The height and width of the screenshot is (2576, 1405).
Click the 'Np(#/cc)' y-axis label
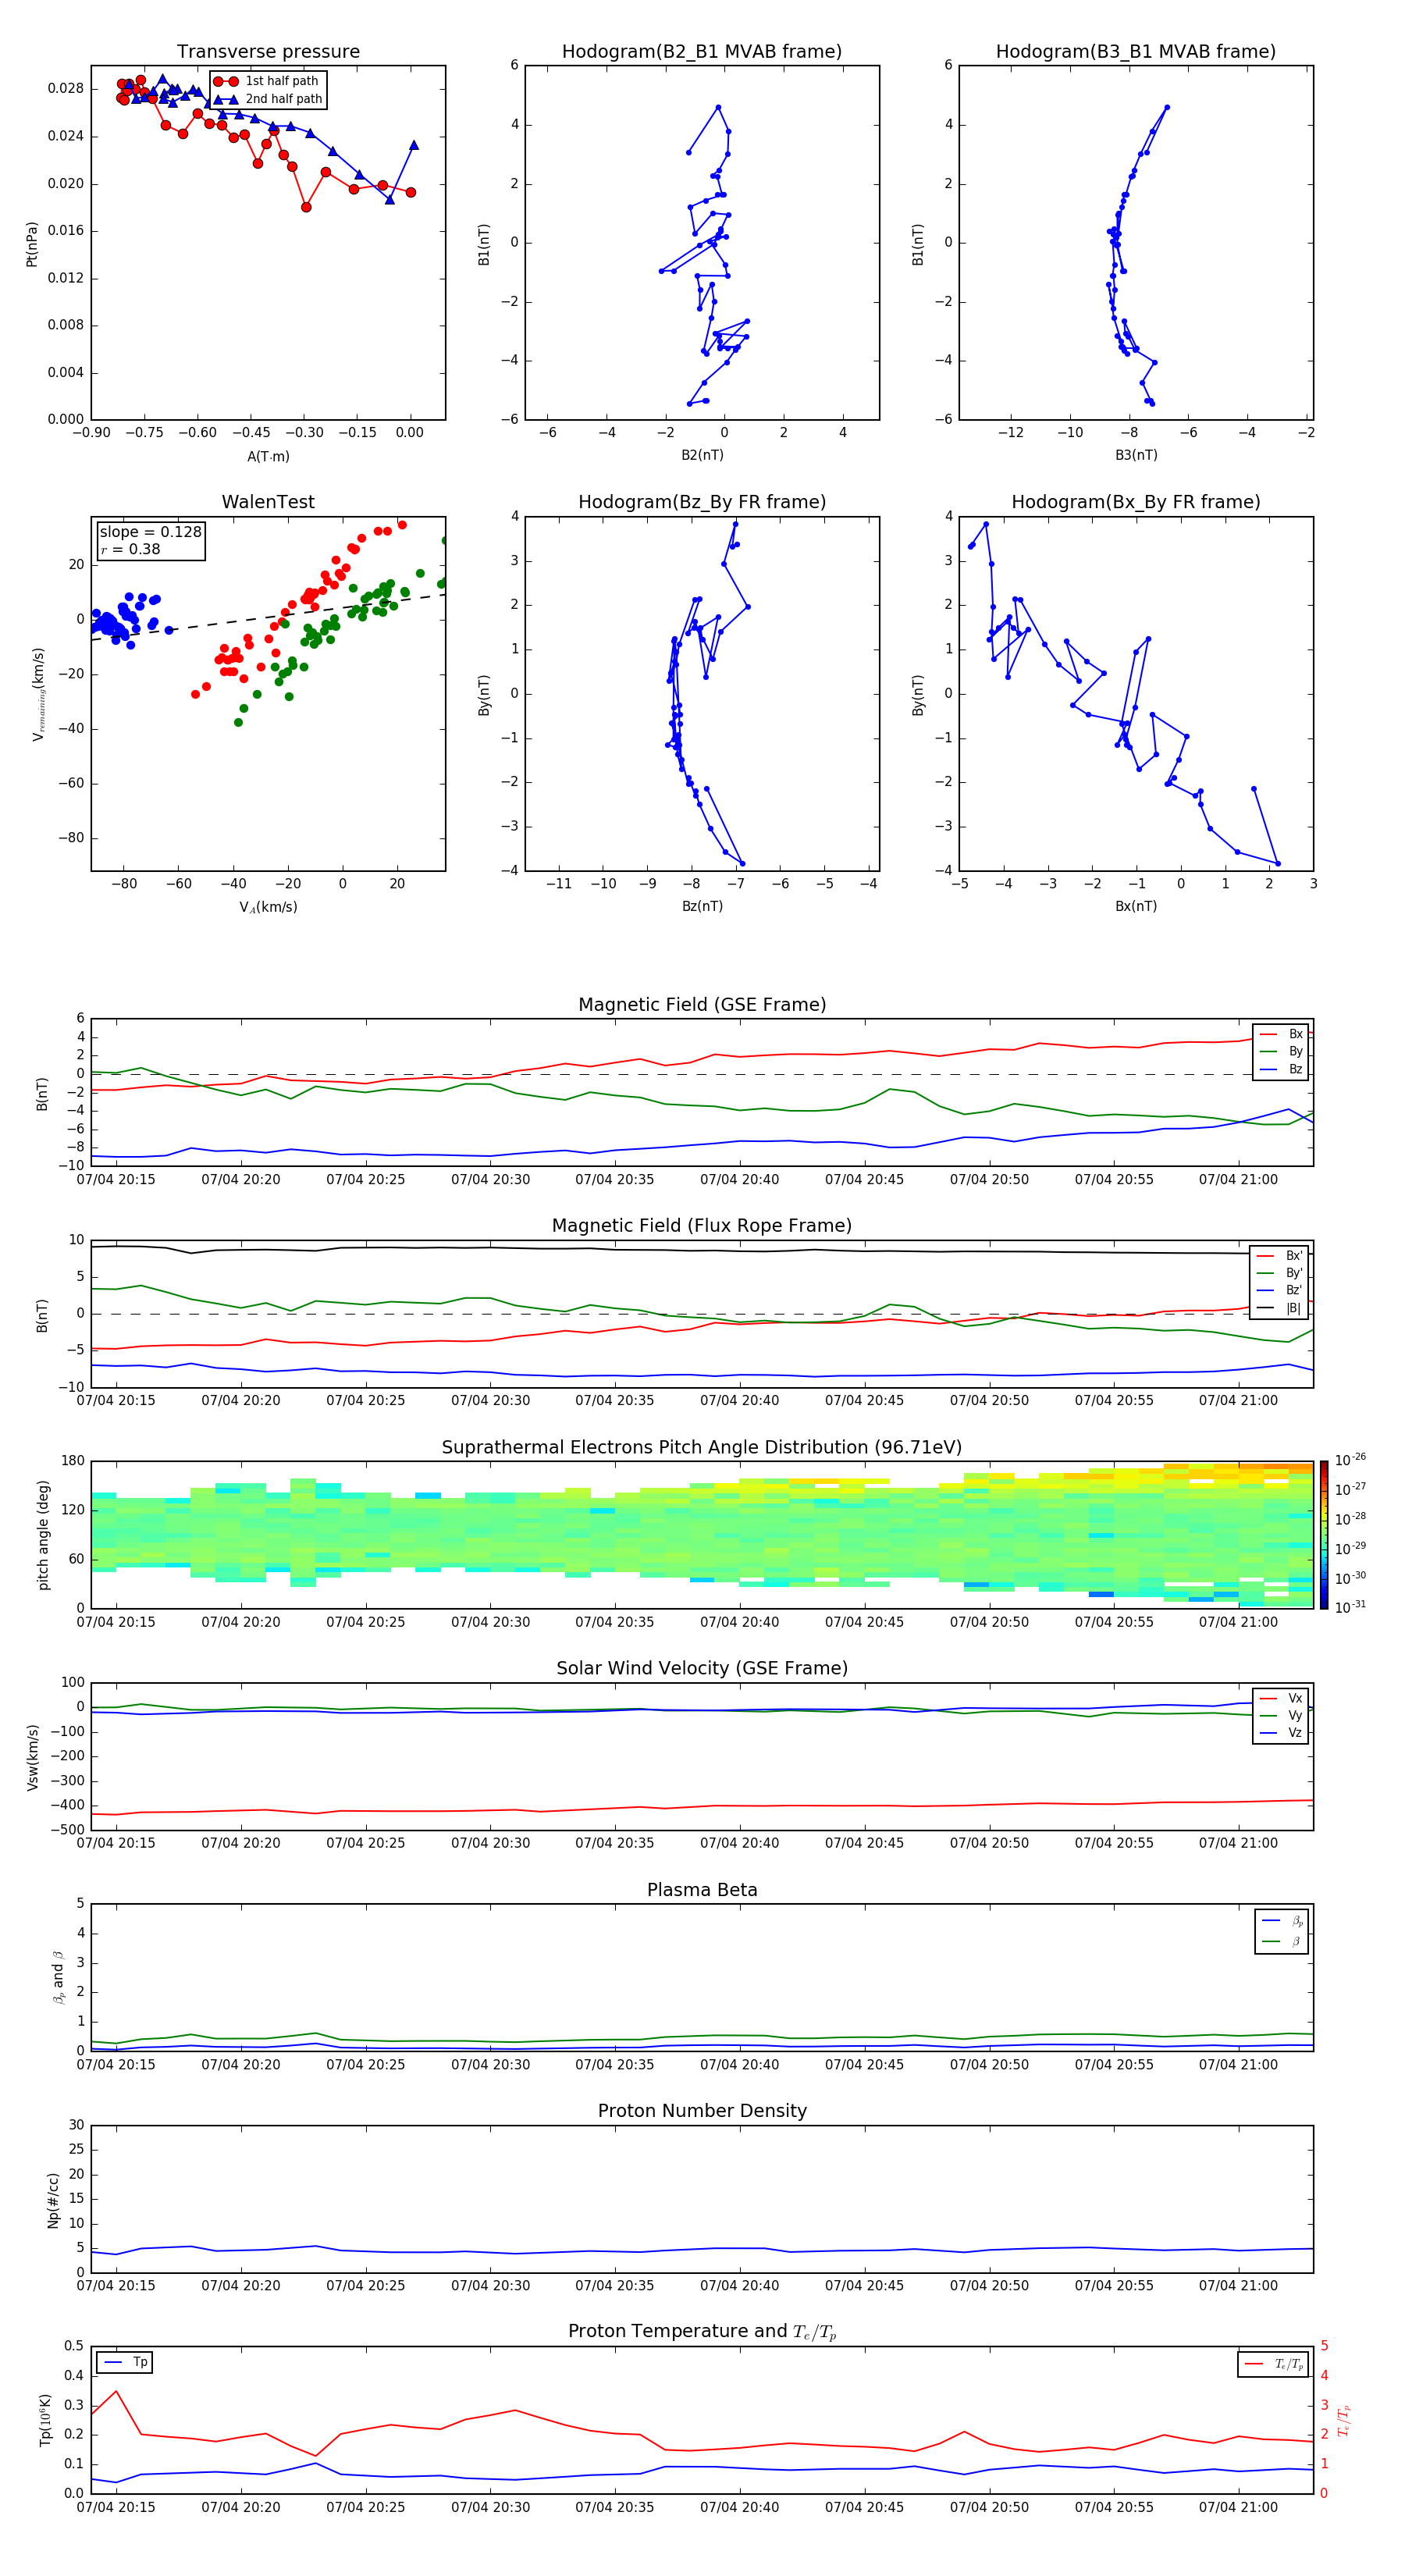(x=53, y=2200)
